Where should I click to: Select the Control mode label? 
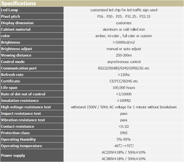[x=13, y=62]
